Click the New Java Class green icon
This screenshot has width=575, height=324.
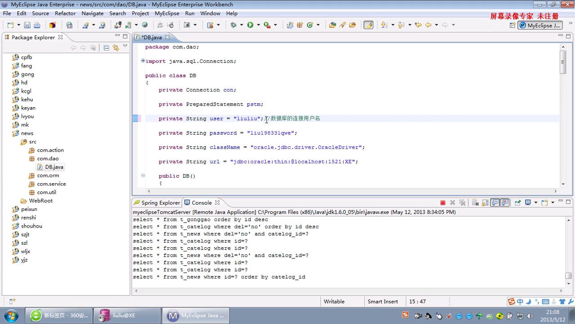tap(310, 25)
